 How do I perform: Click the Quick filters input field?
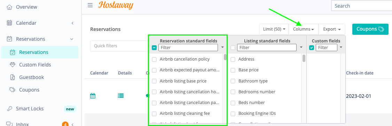[x=119, y=46]
